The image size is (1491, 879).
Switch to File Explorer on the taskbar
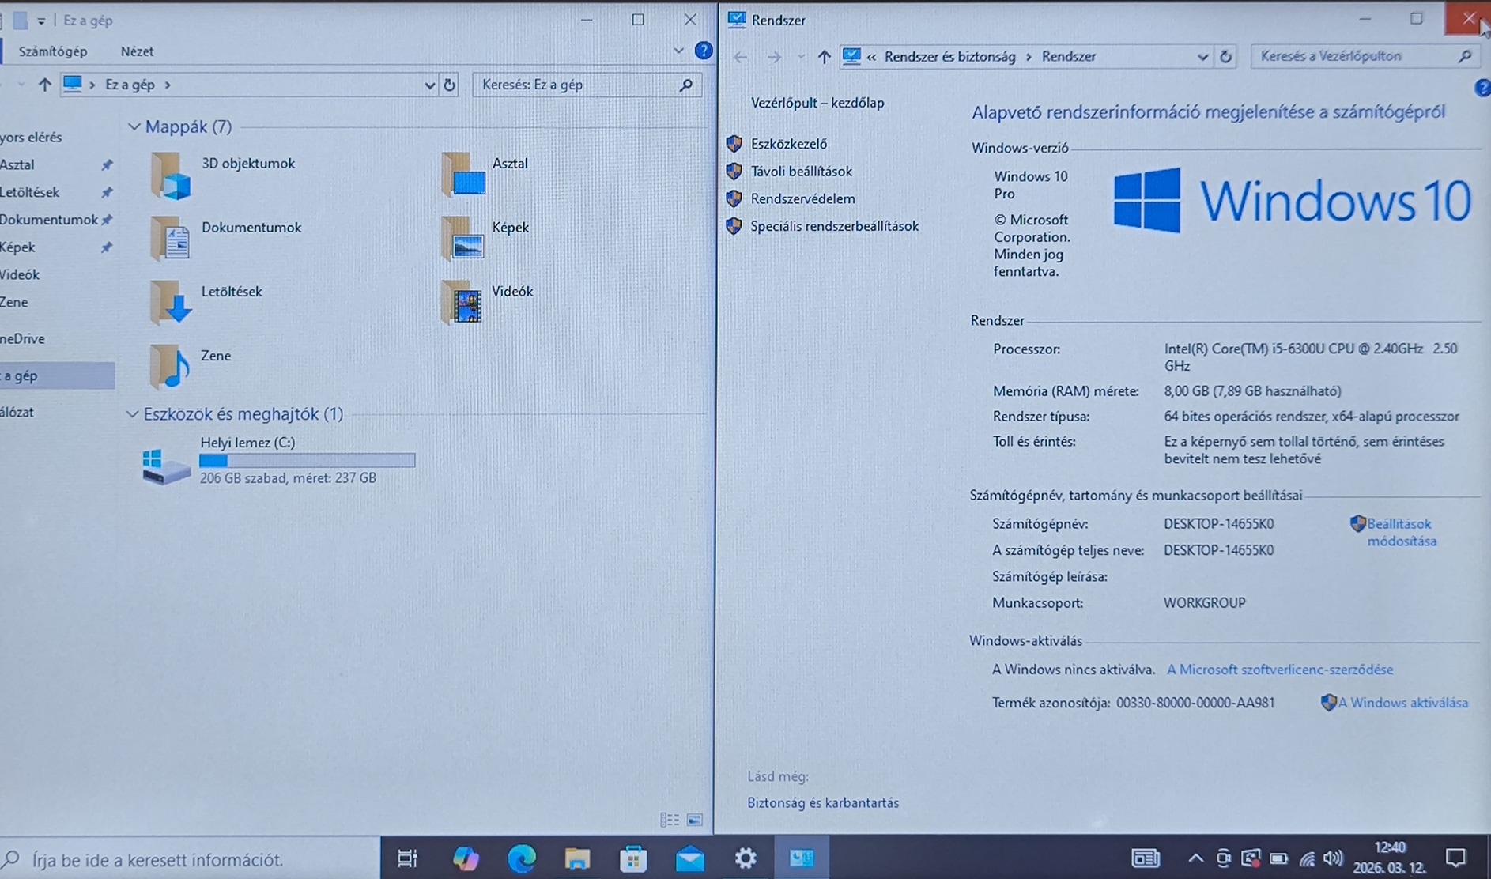(x=577, y=858)
